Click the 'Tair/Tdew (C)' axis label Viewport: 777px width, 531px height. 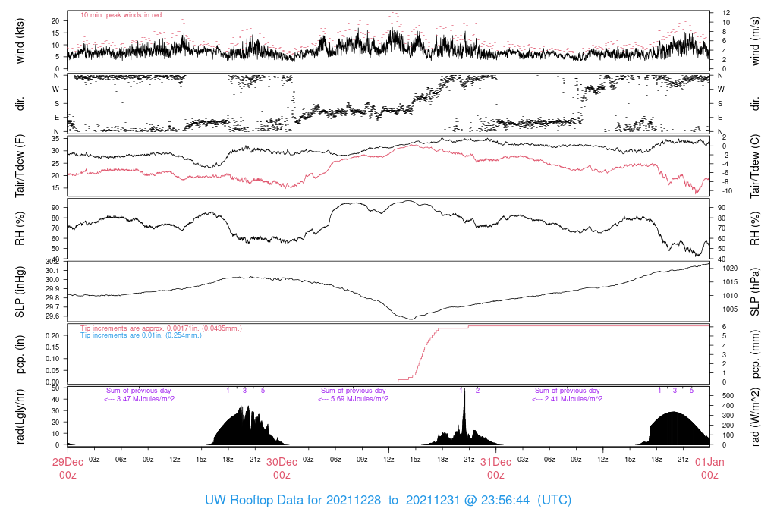point(755,166)
